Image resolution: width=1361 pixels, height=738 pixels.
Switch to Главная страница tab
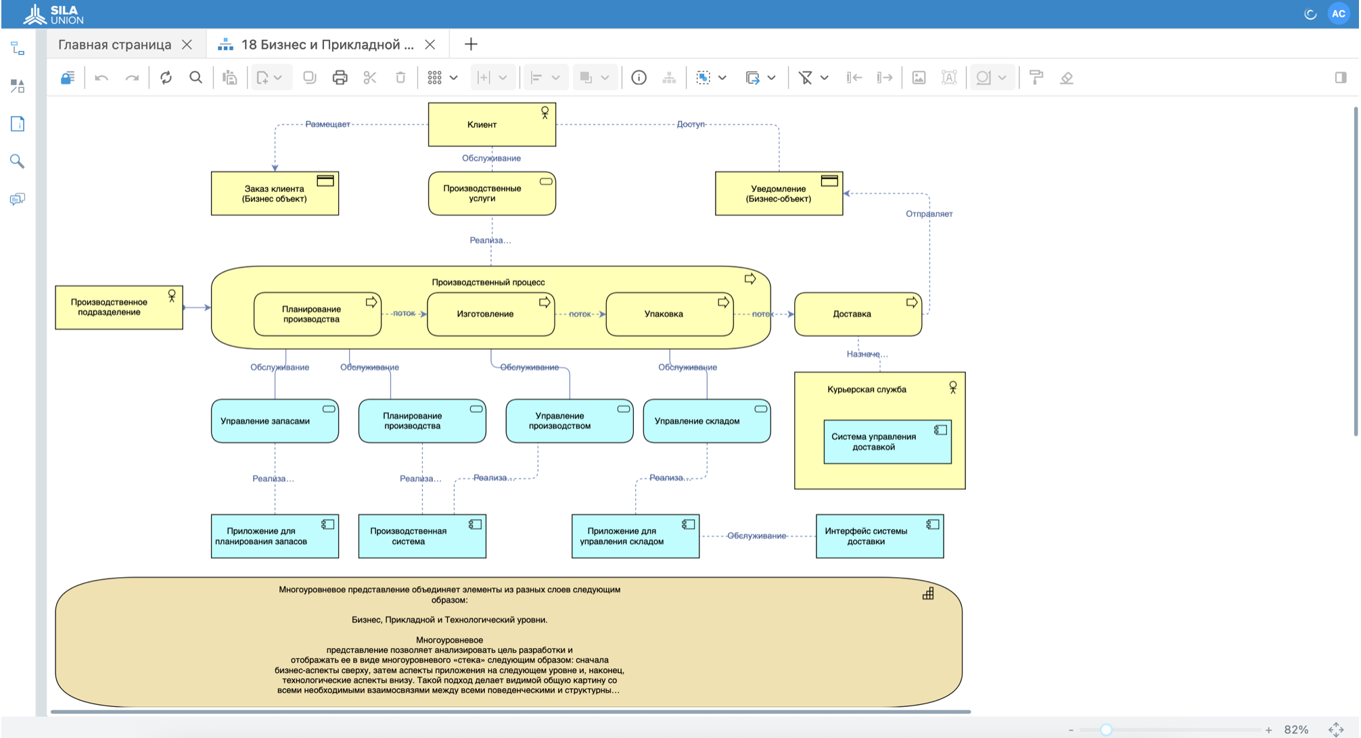click(115, 45)
